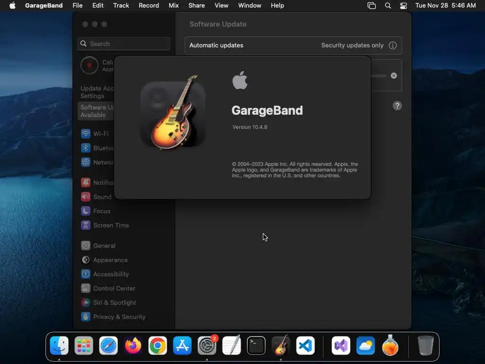Open the Track menu

pyautogui.click(x=121, y=5)
